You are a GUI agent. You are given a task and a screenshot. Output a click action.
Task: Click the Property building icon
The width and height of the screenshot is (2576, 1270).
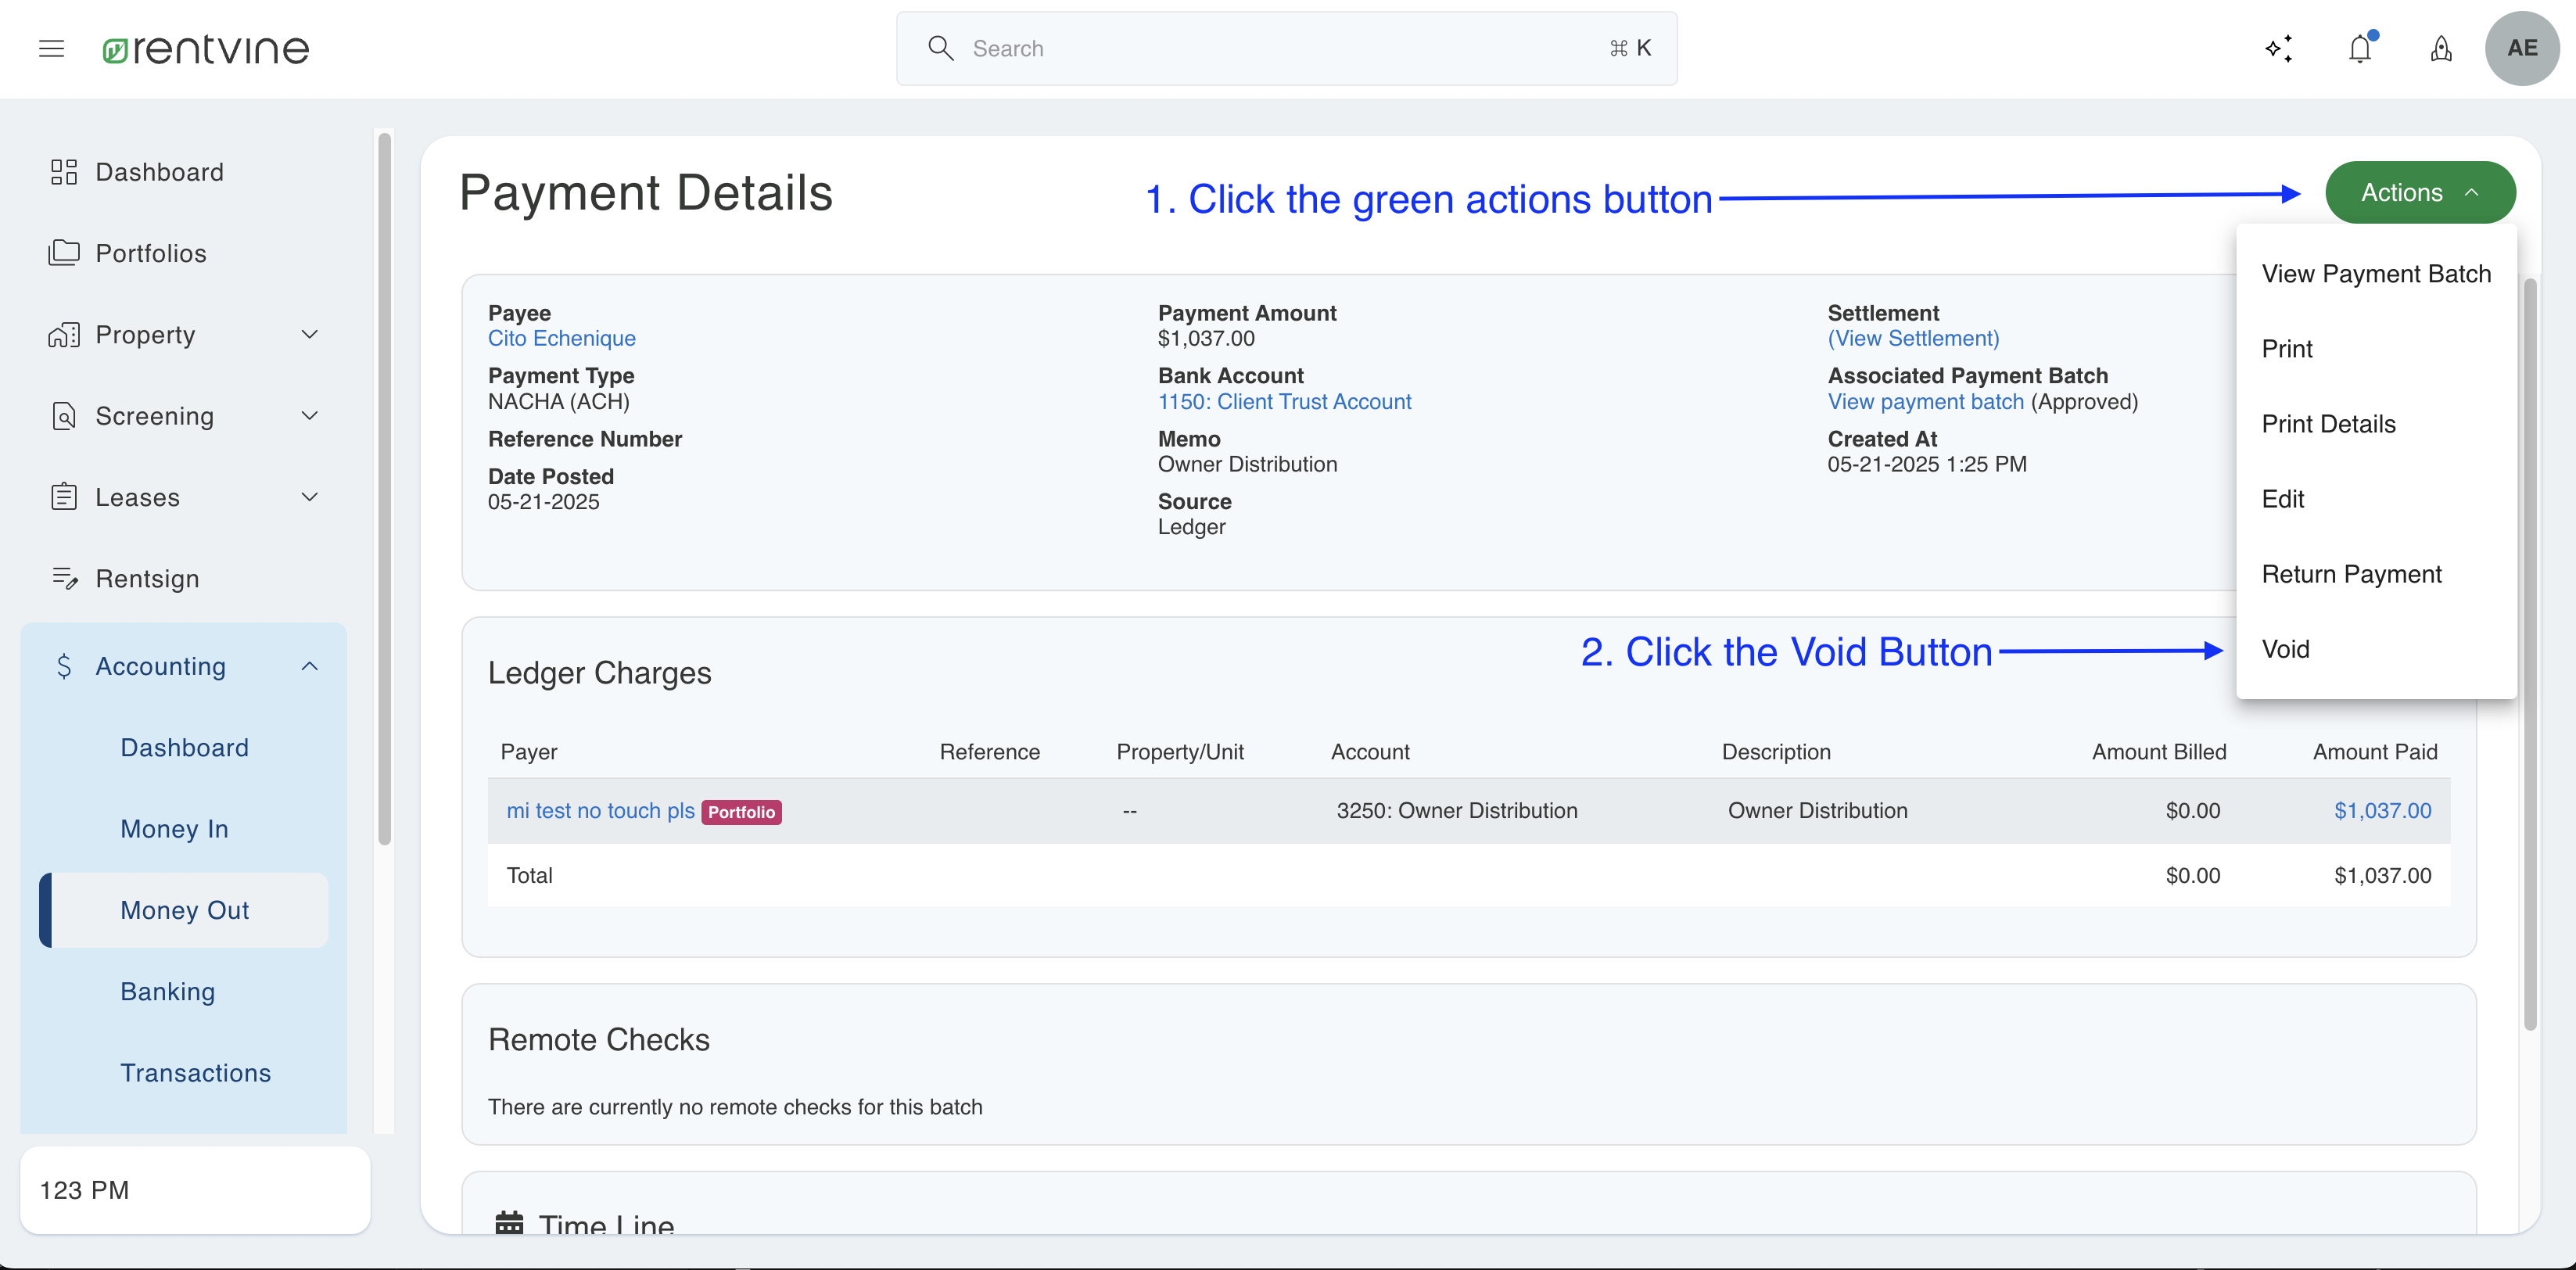64,334
